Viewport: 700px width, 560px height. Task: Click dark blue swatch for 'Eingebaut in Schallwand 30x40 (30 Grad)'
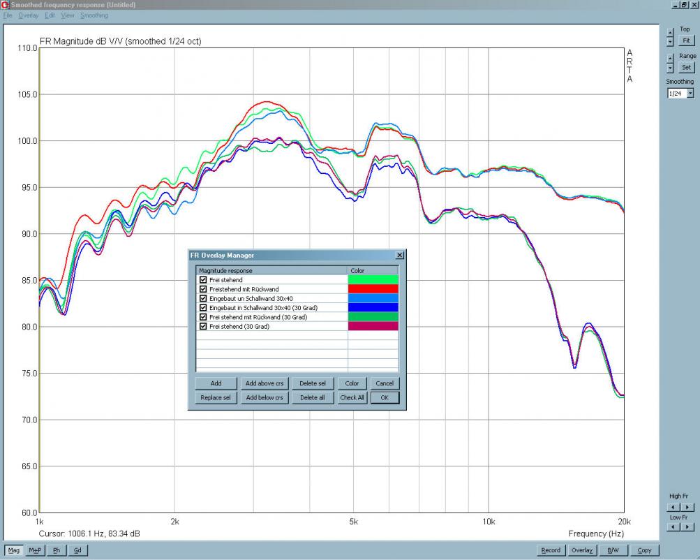click(373, 308)
